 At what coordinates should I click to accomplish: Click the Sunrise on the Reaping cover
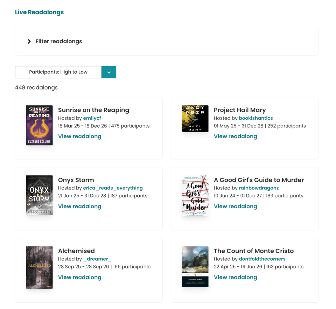tap(39, 125)
